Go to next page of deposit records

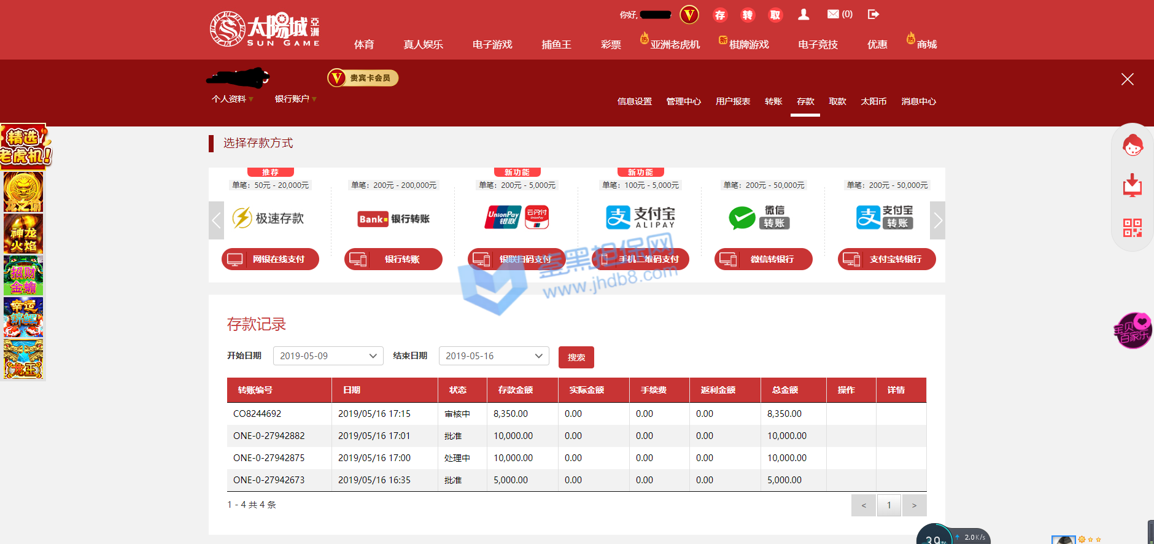914,505
